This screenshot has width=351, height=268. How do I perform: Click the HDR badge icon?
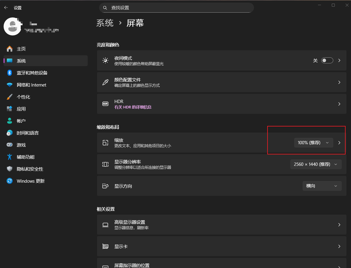105,104
